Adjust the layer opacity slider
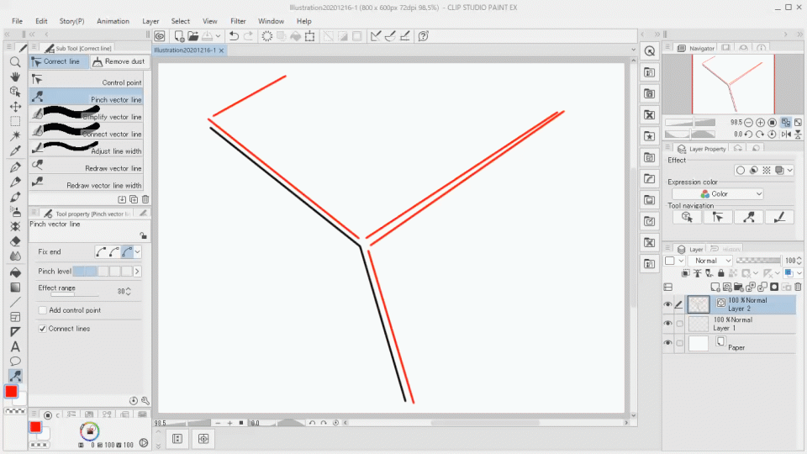807x454 pixels. click(x=758, y=261)
